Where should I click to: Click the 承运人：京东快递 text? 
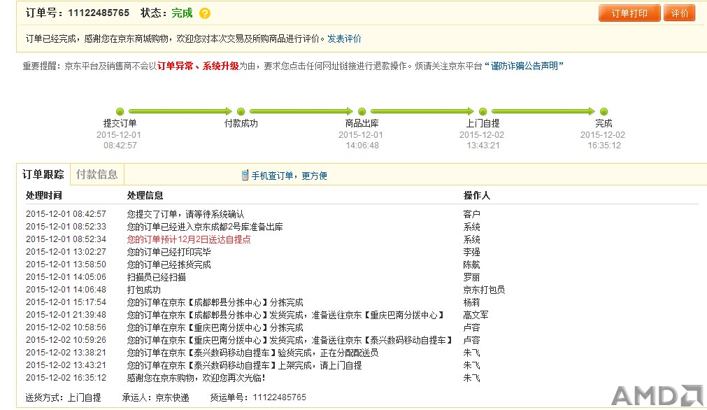tap(155, 398)
